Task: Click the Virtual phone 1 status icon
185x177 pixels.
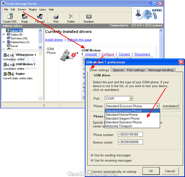Action: pyautogui.click(x=9, y=55)
